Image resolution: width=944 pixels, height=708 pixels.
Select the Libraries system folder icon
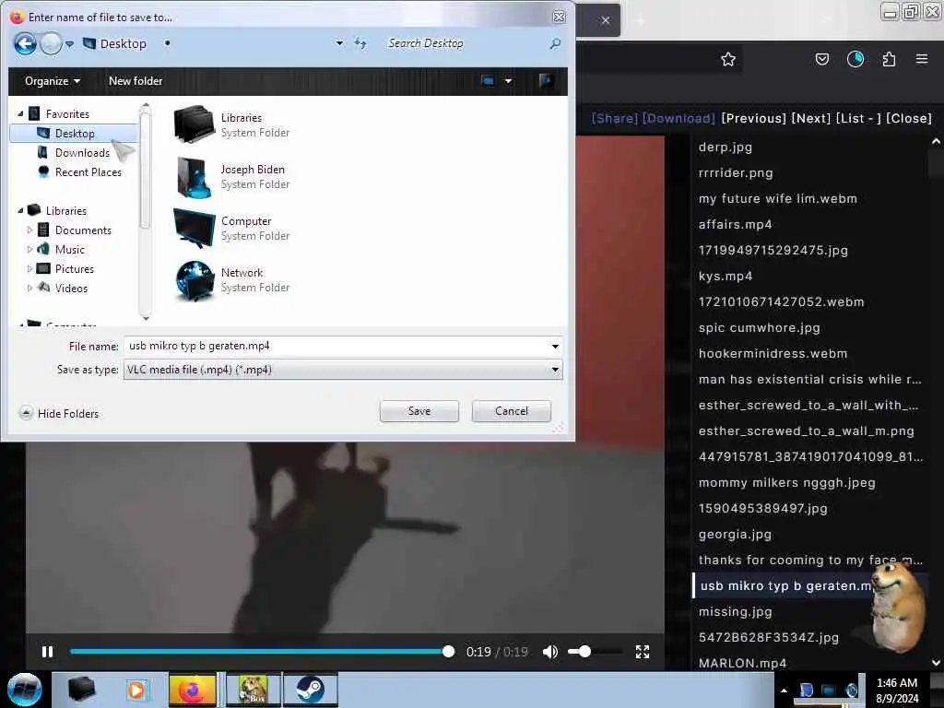194,124
